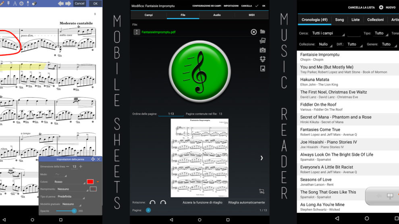Adjust the Pagina slider handle

(x=148, y=210)
